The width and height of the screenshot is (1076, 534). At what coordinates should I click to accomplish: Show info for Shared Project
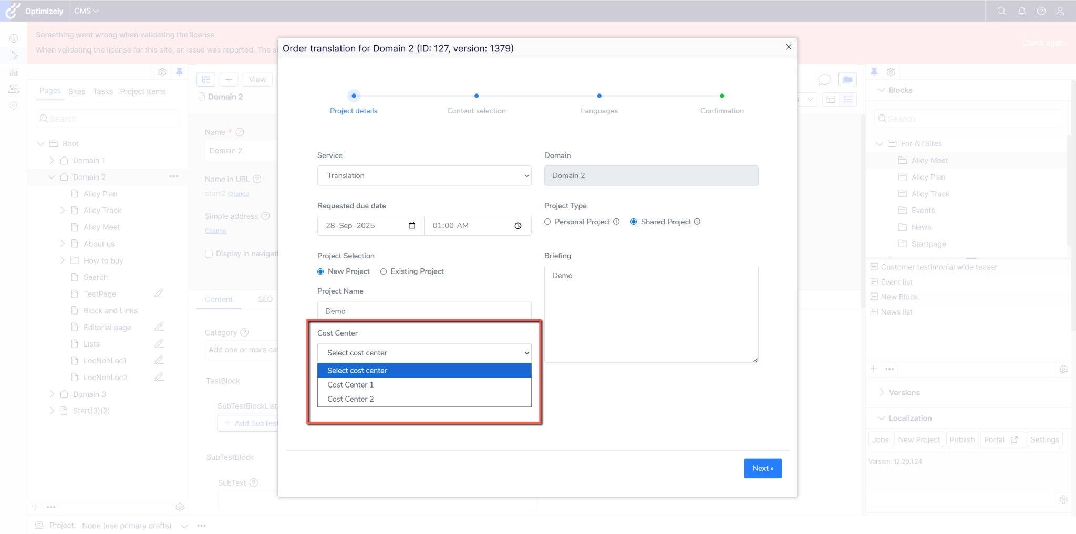[697, 222]
